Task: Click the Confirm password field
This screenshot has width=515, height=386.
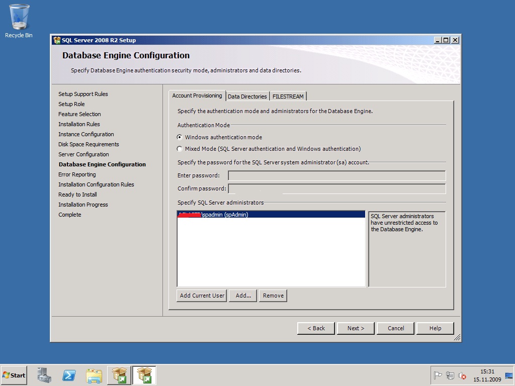Action: 337,188
